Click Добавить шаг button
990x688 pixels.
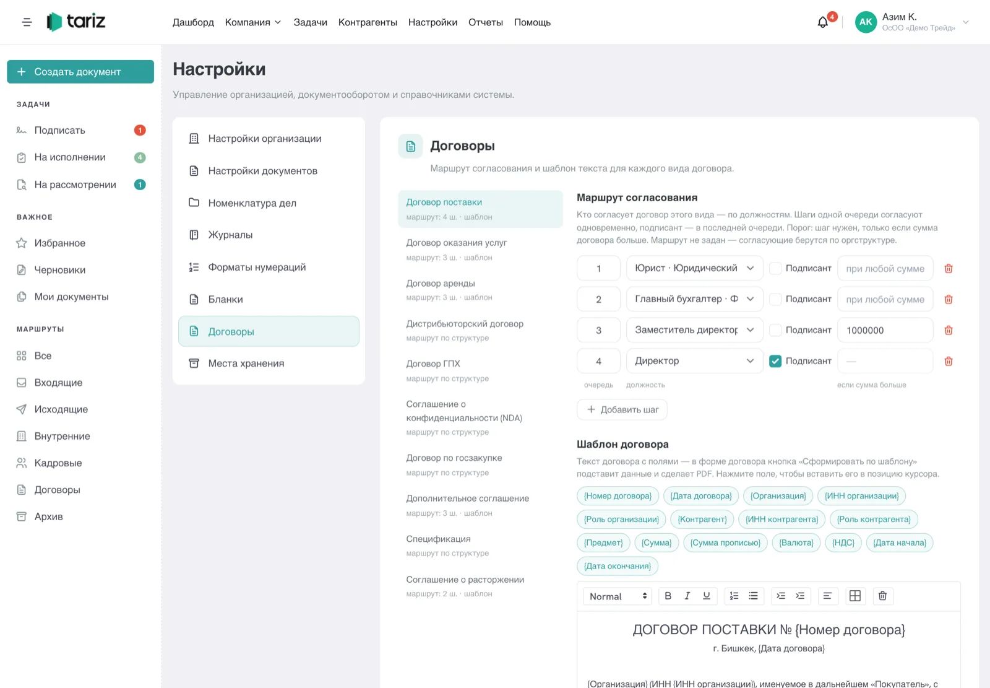(622, 409)
